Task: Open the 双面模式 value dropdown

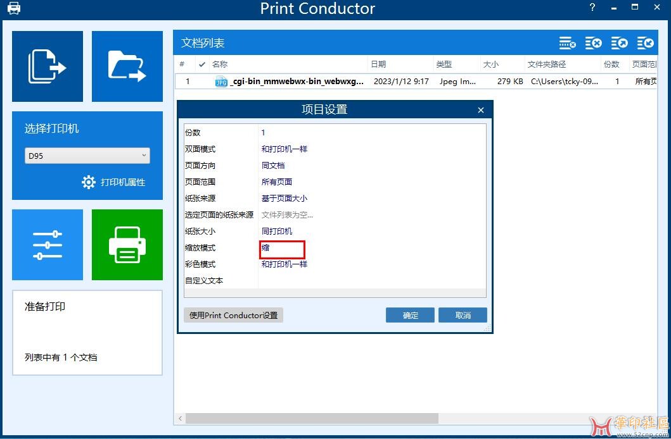Action: click(x=372, y=149)
